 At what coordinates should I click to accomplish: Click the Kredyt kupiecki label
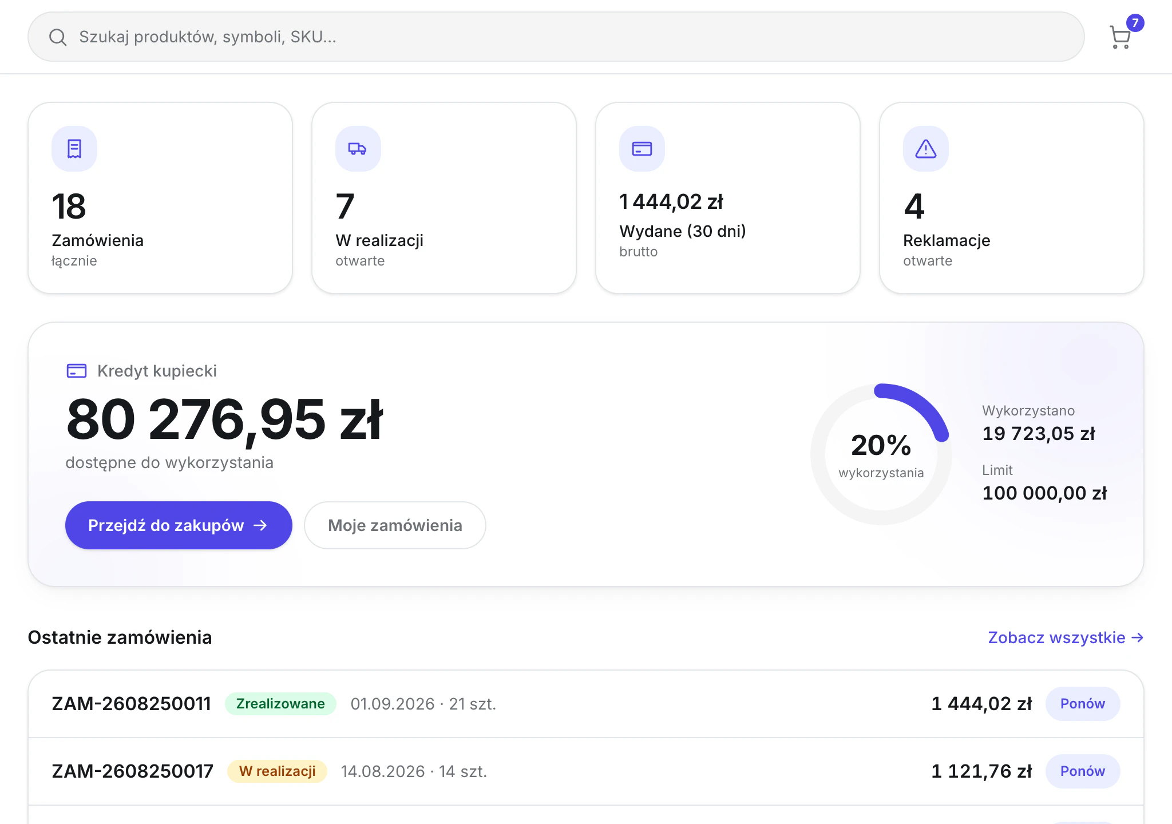pos(157,371)
